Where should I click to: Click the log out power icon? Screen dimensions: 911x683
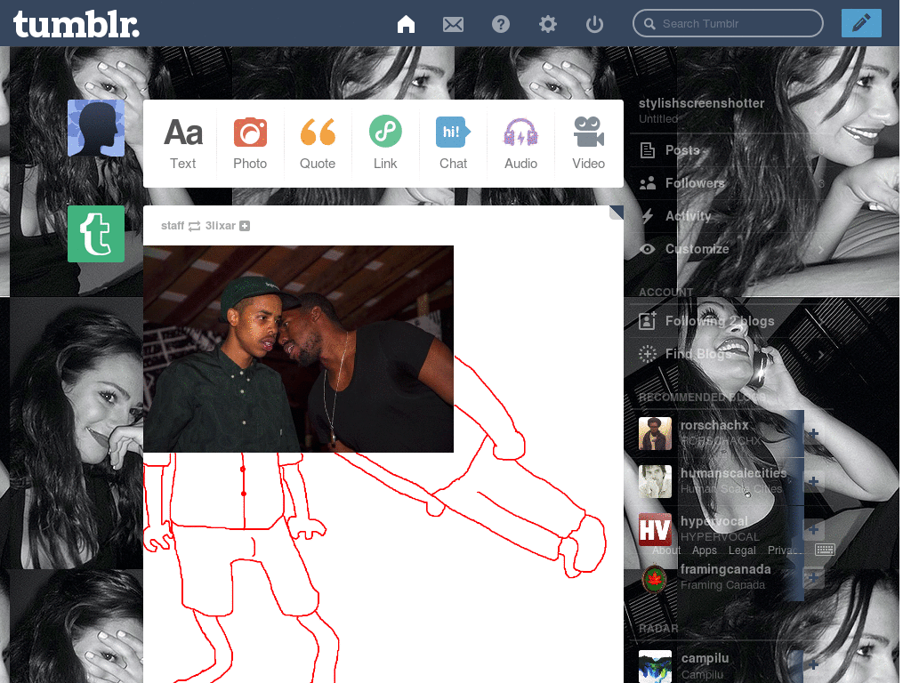pos(594,24)
